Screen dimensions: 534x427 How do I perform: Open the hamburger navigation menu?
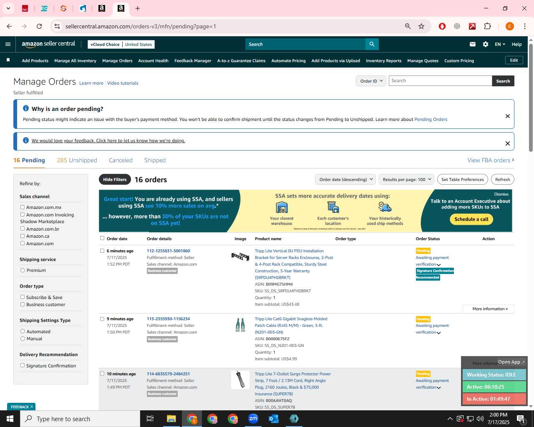tap(8, 44)
